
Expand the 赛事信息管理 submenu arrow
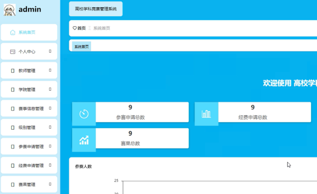[50, 108]
